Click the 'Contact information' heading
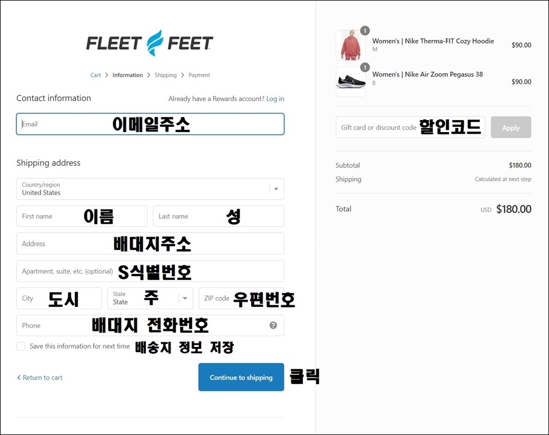This screenshot has height=435, width=549. (x=54, y=98)
